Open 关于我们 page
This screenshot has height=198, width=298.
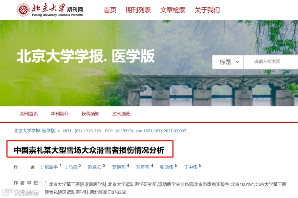point(207,10)
